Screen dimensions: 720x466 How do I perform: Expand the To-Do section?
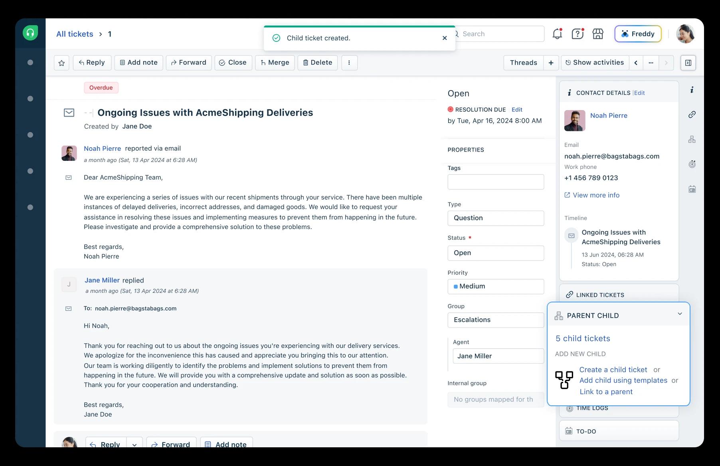click(619, 431)
